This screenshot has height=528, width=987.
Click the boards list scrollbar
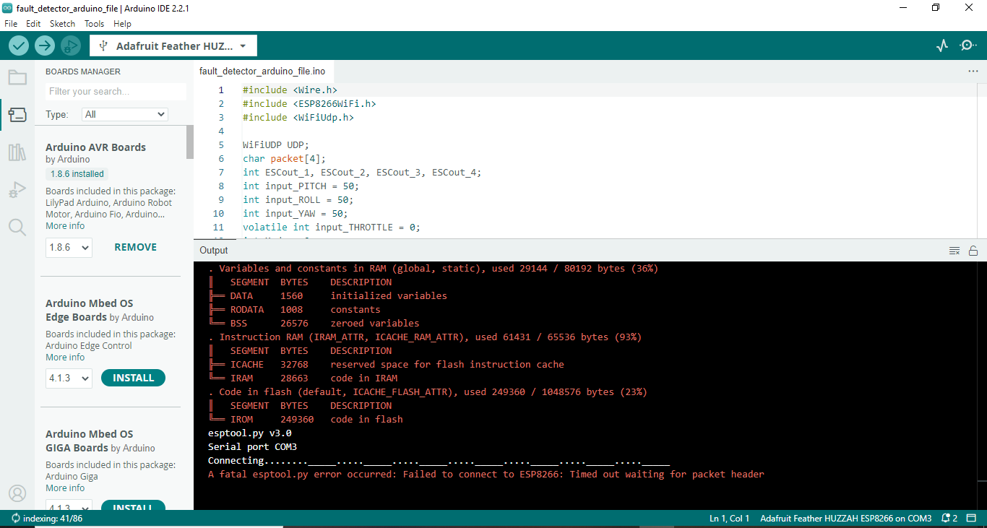(x=190, y=142)
